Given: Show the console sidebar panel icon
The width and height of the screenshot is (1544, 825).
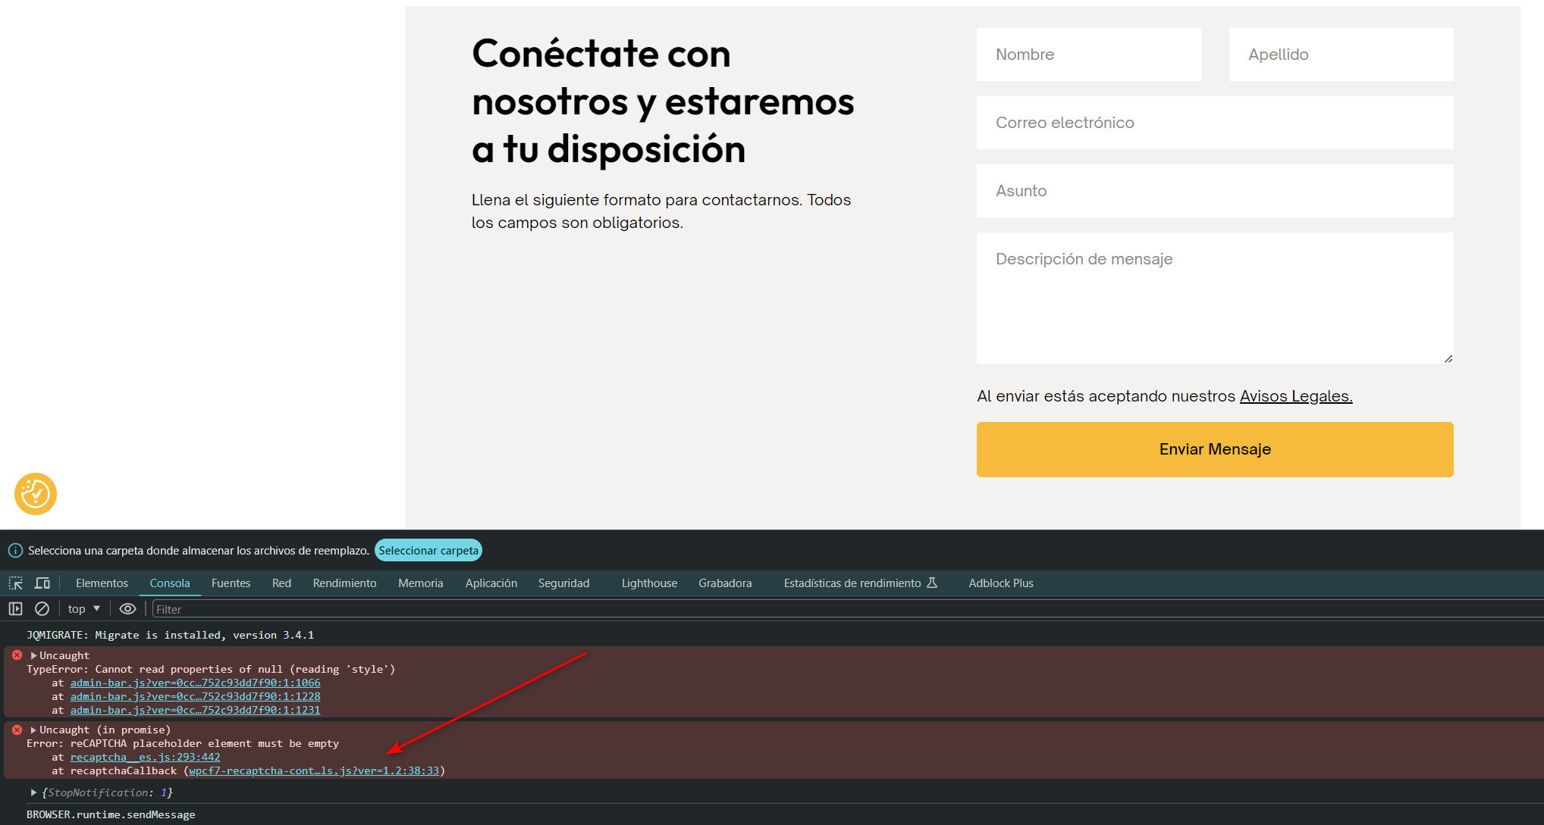Looking at the screenshot, I should (x=15, y=609).
